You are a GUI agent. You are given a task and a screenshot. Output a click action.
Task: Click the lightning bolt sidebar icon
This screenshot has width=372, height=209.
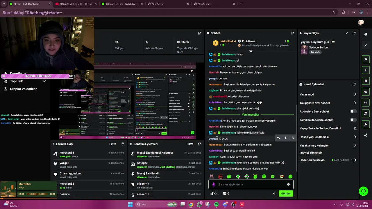coord(366,70)
